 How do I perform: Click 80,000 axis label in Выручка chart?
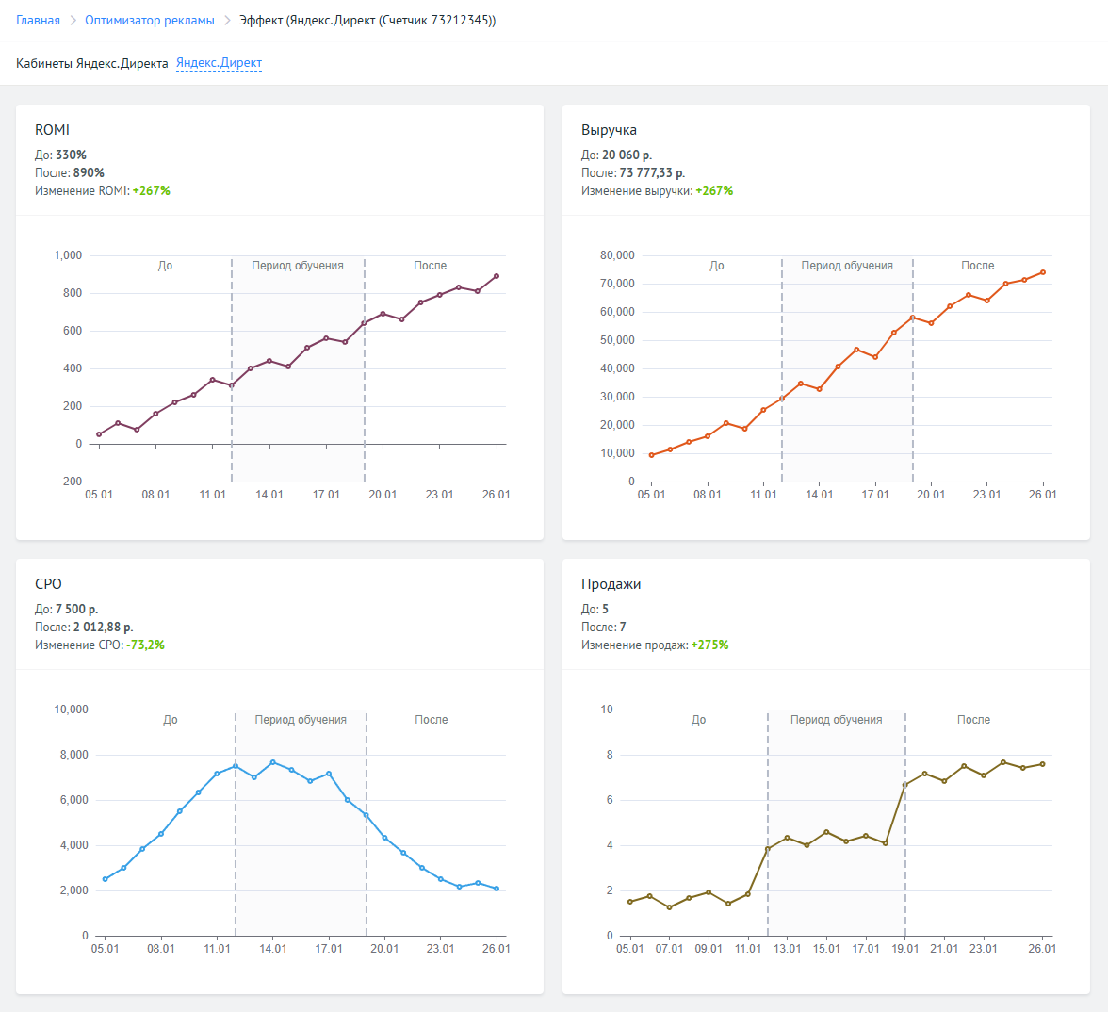coord(618,255)
